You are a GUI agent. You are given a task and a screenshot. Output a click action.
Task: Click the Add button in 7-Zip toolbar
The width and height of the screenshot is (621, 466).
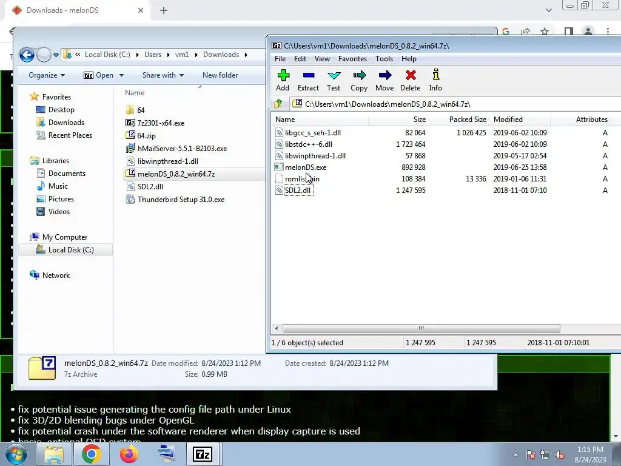pos(283,81)
